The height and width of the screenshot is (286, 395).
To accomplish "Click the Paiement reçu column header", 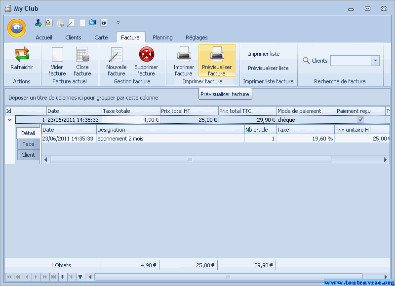I will [361, 111].
